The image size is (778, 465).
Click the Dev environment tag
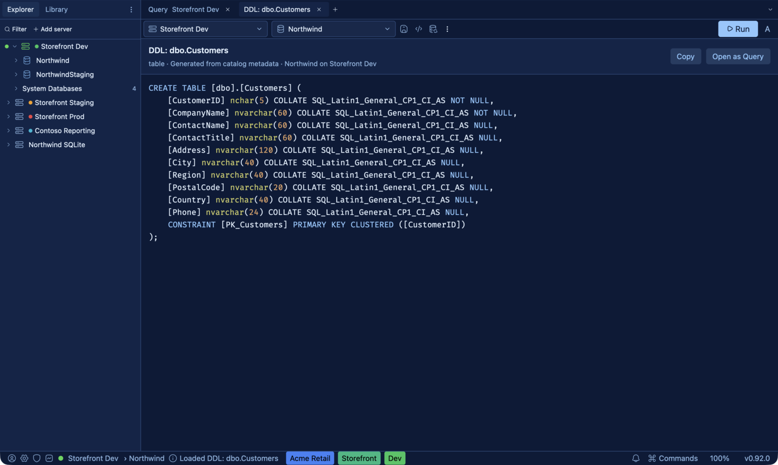tap(395, 458)
